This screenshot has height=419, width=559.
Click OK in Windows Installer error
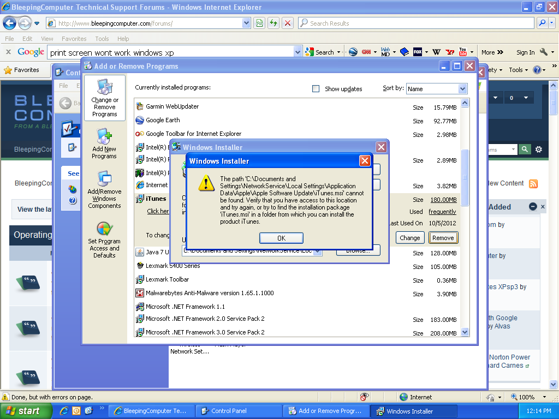pos(281,238)
